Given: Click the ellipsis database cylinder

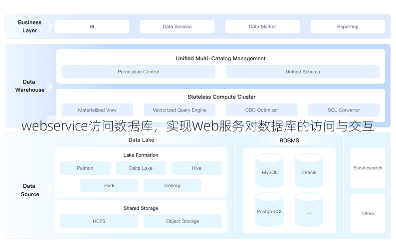Looking at the screenshot, I should 309,210.
